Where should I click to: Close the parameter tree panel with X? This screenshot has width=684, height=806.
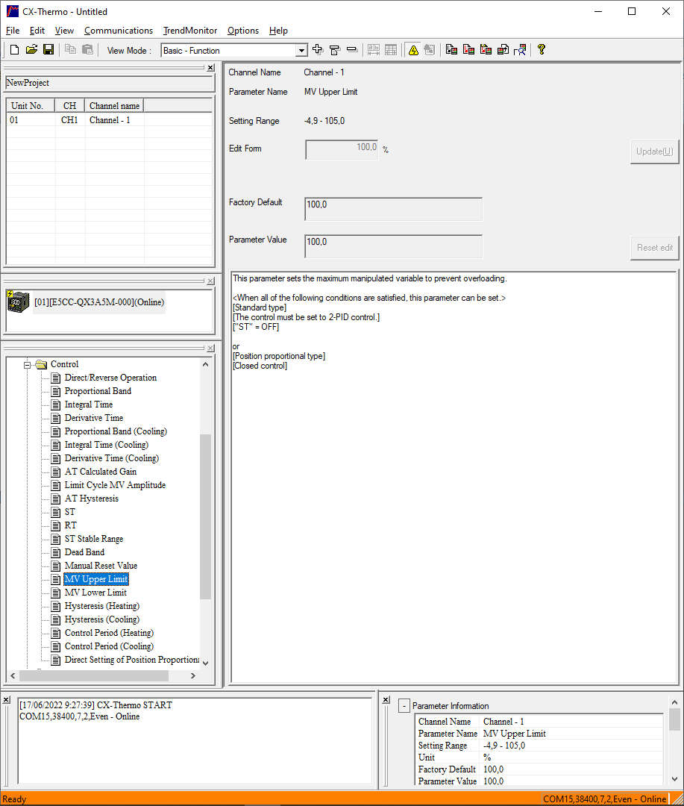(x=210, y=349)
